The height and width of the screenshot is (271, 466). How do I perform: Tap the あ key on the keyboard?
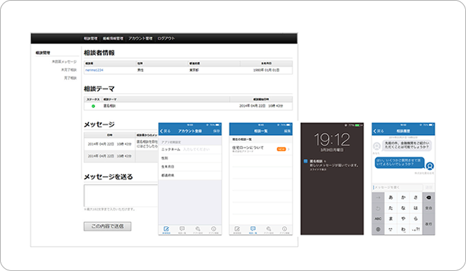coord(391,197)
